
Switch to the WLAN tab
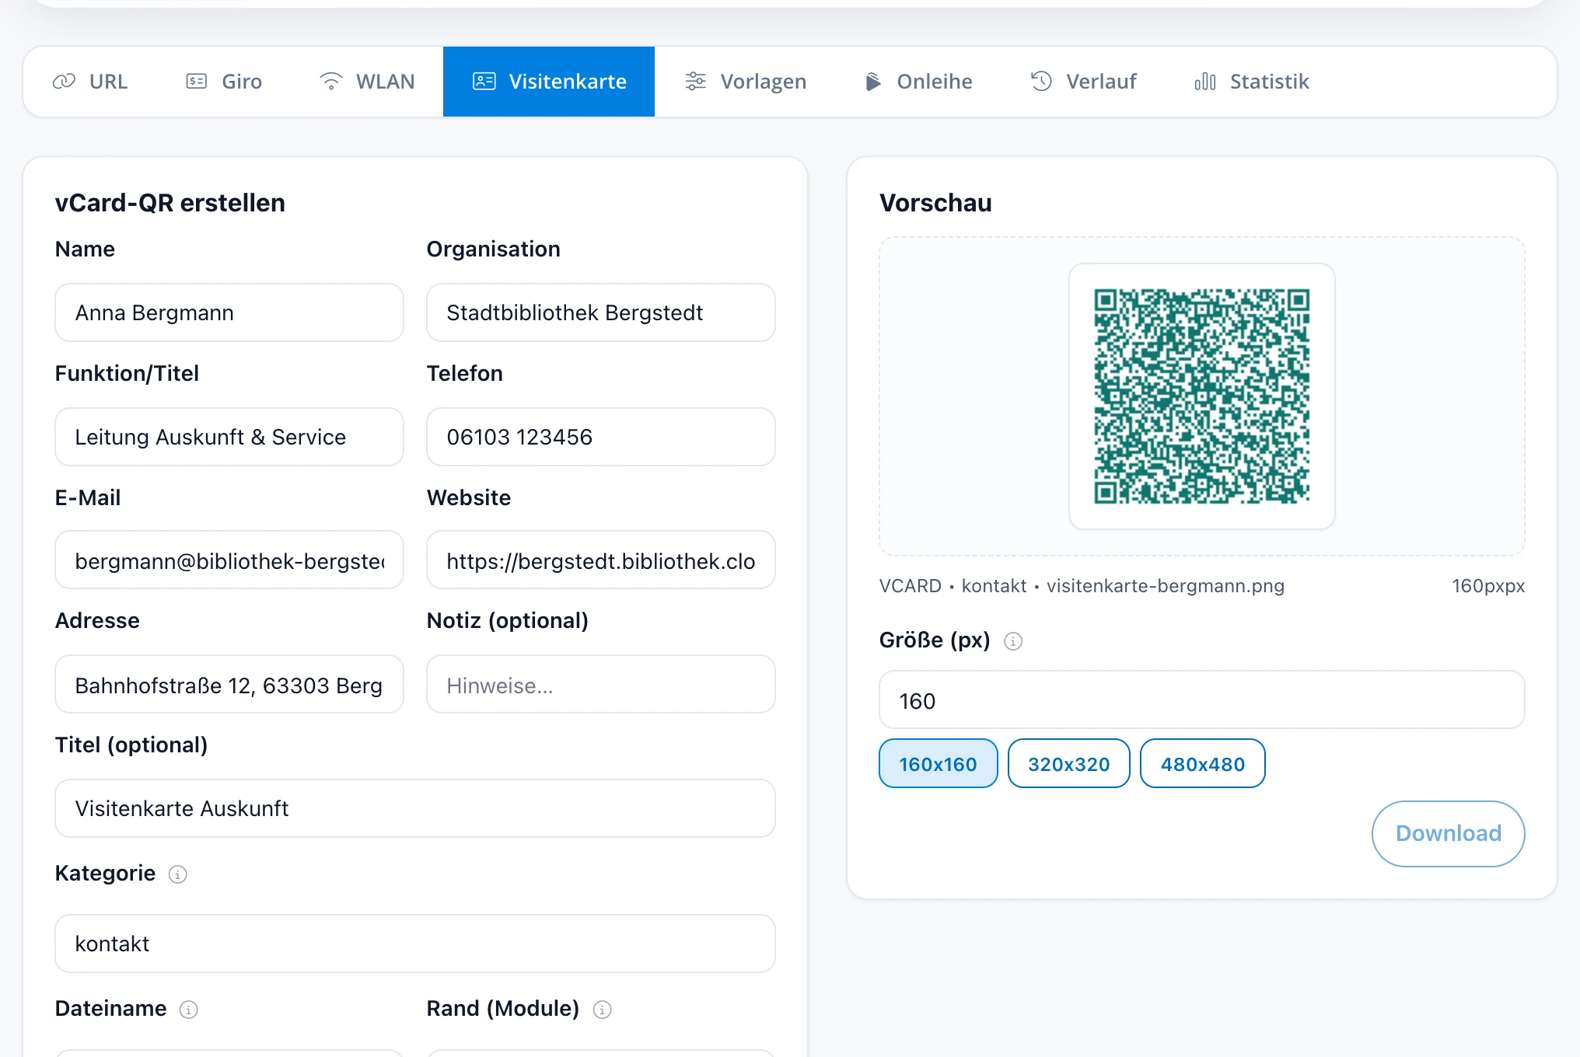[367, 82]
